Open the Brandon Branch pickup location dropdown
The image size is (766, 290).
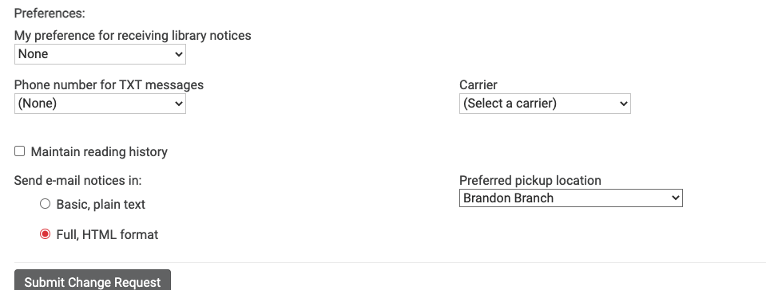pyautogui.click(x=570, y=198)
